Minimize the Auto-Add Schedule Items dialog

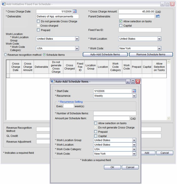(x=128, y=81)
